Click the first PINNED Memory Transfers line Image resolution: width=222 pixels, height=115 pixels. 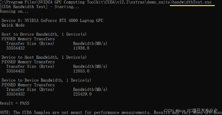pyautogui.click(x=28, y=39)
